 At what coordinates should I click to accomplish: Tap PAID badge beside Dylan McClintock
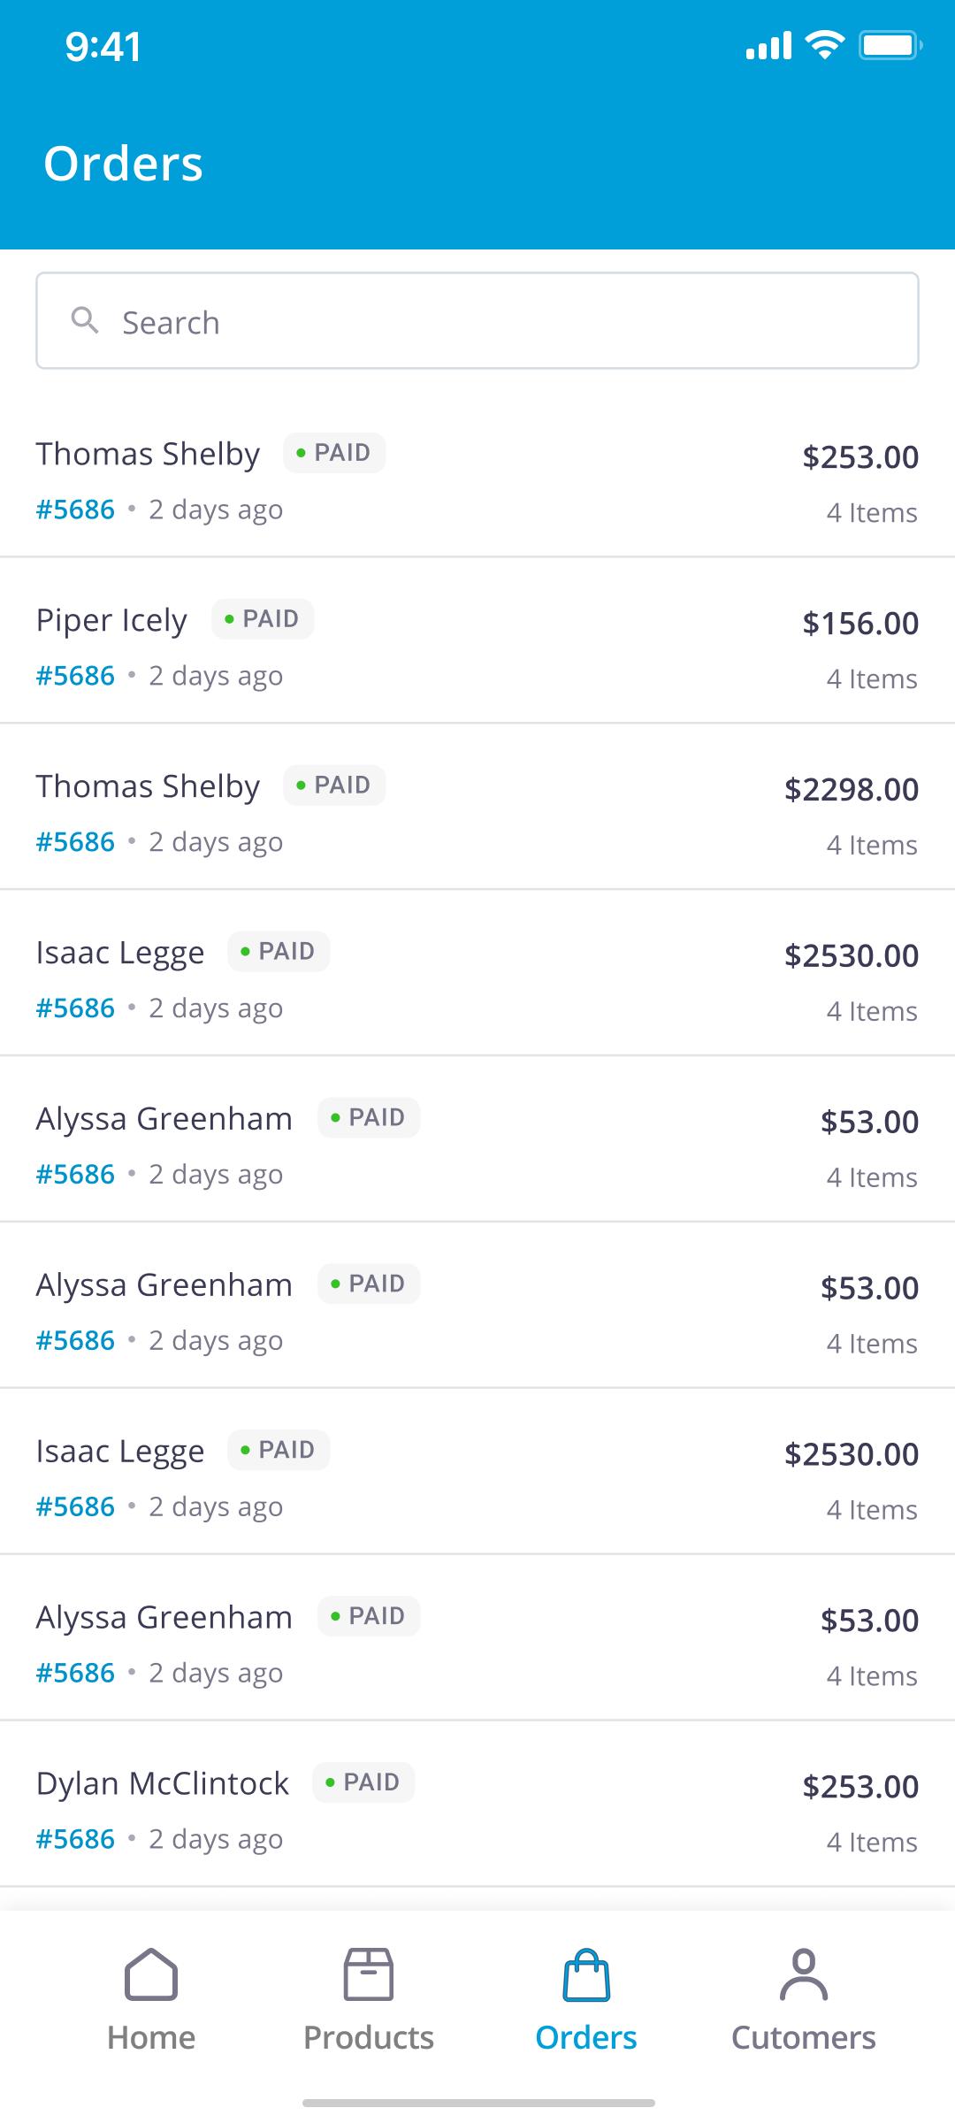363,1782
